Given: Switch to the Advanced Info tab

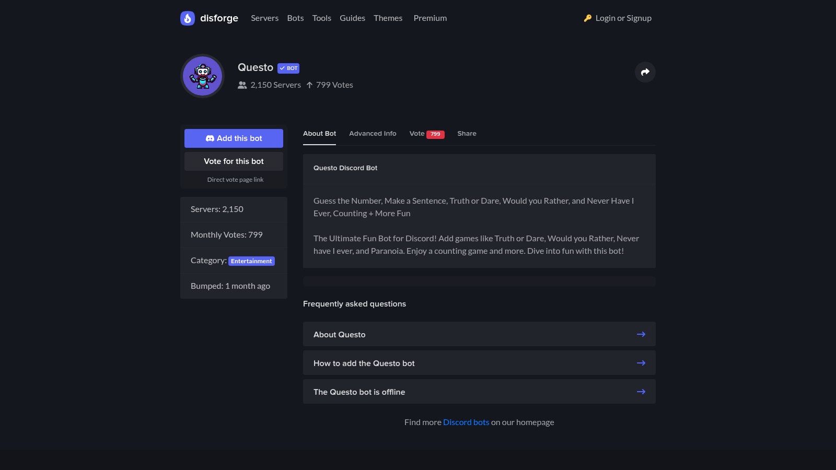Looking at the screenshot, I should (373, 134).
